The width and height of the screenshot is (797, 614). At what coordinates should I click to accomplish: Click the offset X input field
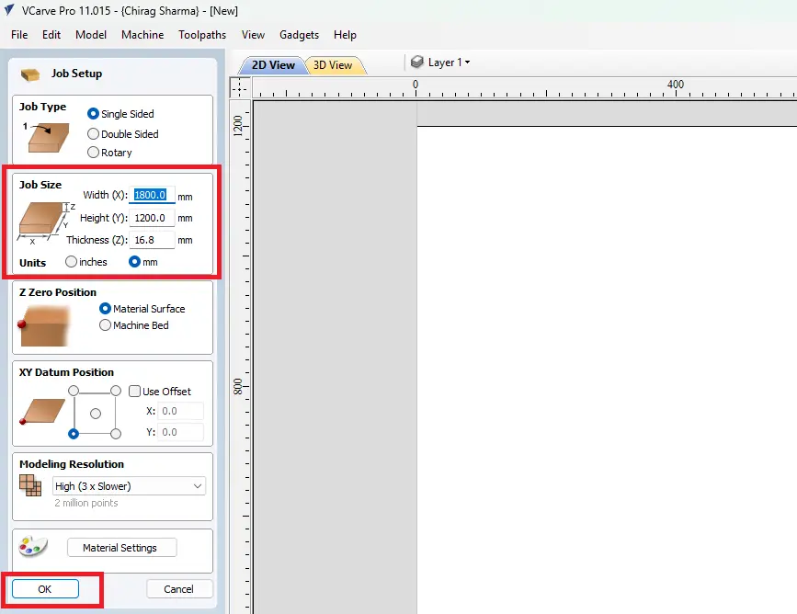click(x=180, y=411)
